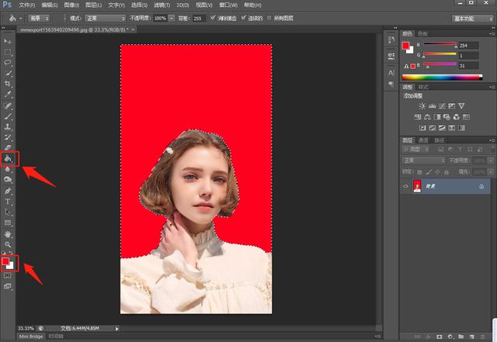Hide the background layer with eye icon
The width and height of the screenshot is (497, 342).
tap(405, 187)
